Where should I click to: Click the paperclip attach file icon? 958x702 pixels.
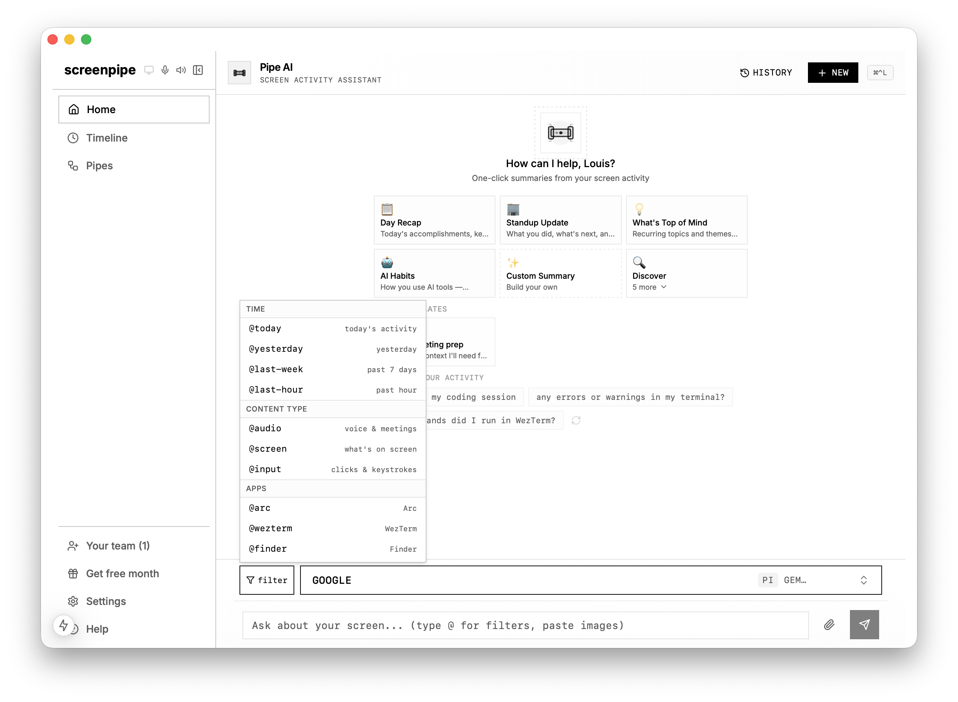click(x=829, y=625)
